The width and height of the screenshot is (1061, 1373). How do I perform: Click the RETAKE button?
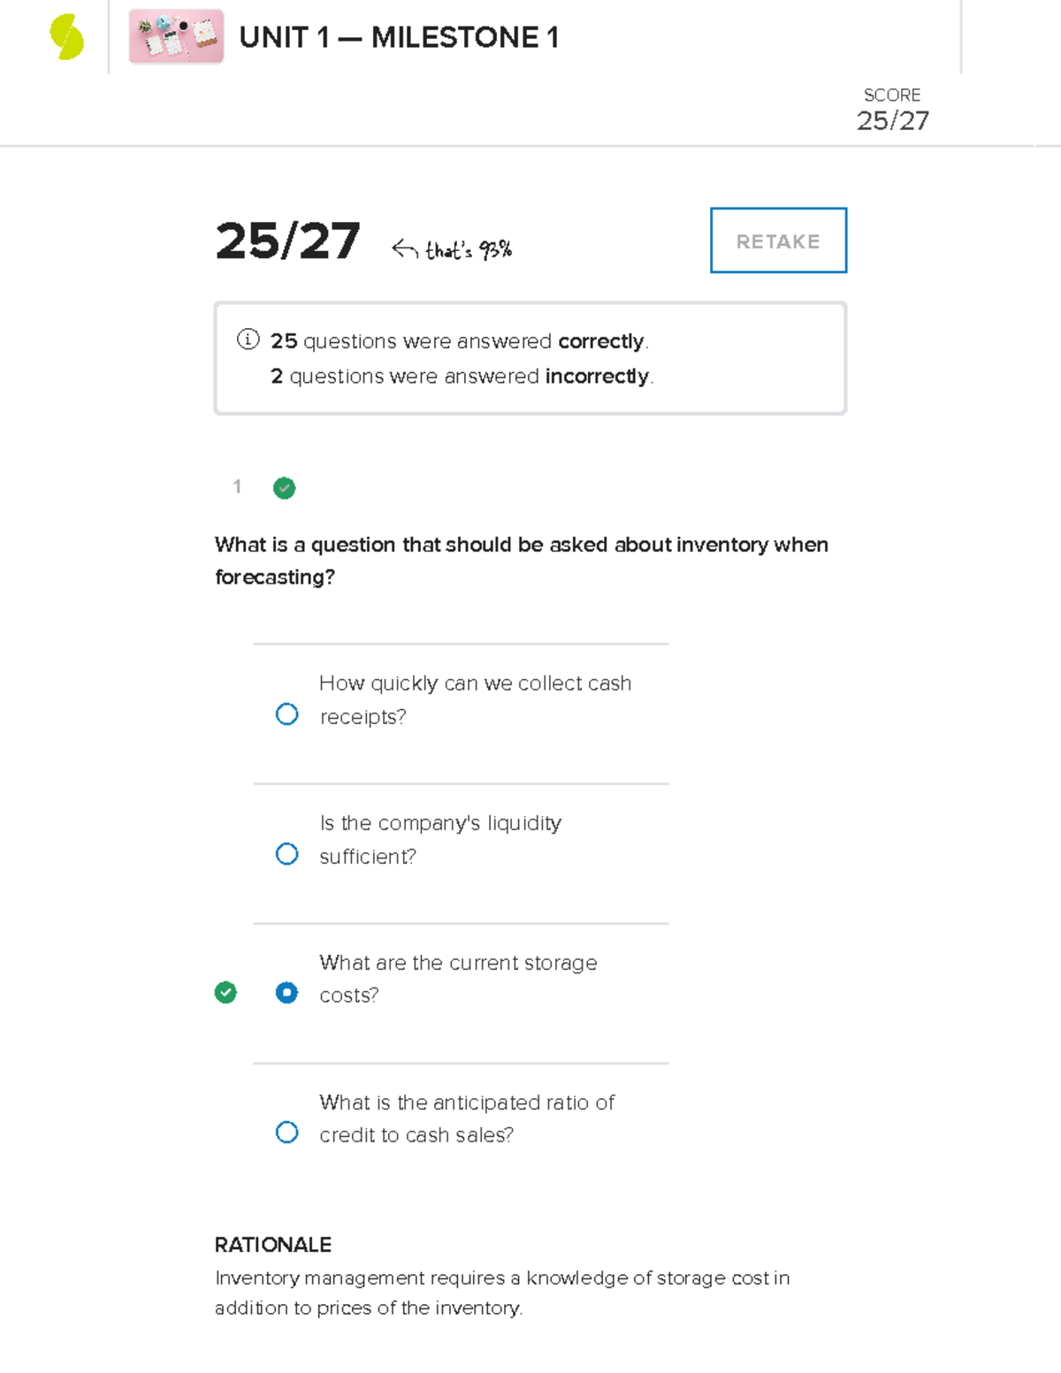tap(777, 240)
